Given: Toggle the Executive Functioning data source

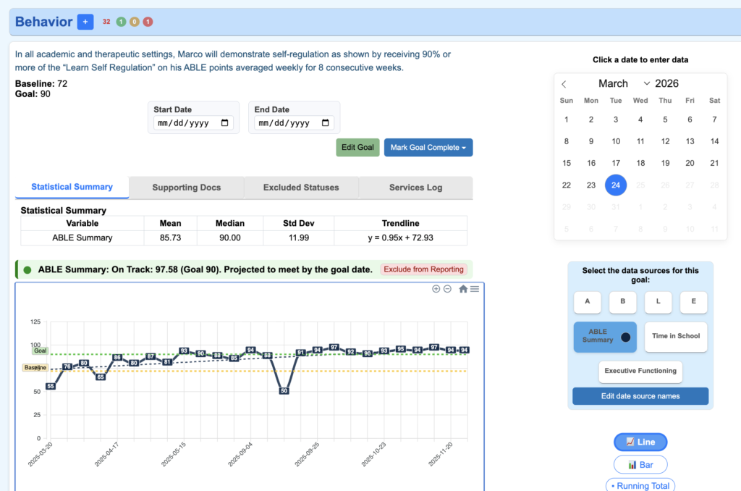Looking at the screenshot, I should (640, 372).
